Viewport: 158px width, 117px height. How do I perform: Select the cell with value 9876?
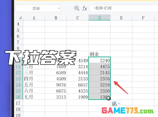pos(56,85)
